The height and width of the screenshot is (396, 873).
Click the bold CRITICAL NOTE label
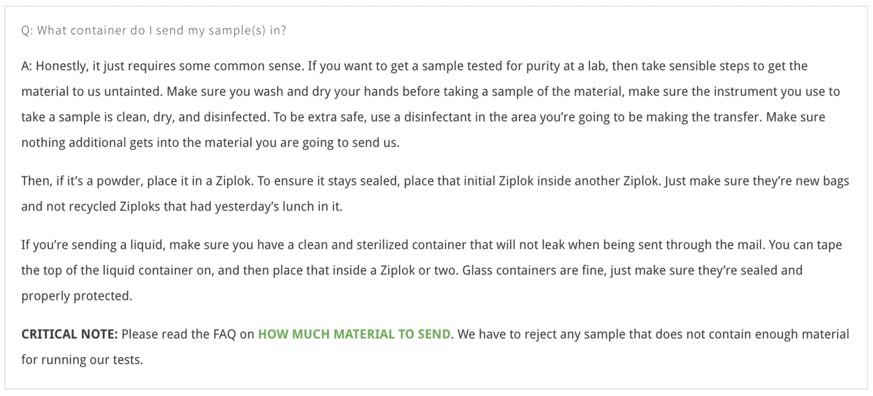coord(70,334)
